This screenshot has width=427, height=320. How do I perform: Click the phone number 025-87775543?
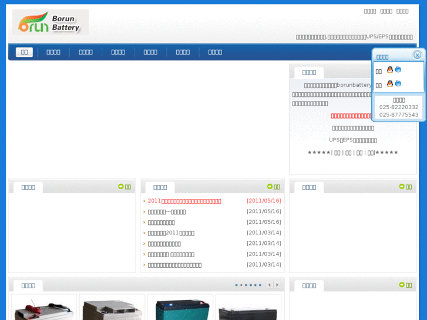pyautogui.click(x=399, y=114)
